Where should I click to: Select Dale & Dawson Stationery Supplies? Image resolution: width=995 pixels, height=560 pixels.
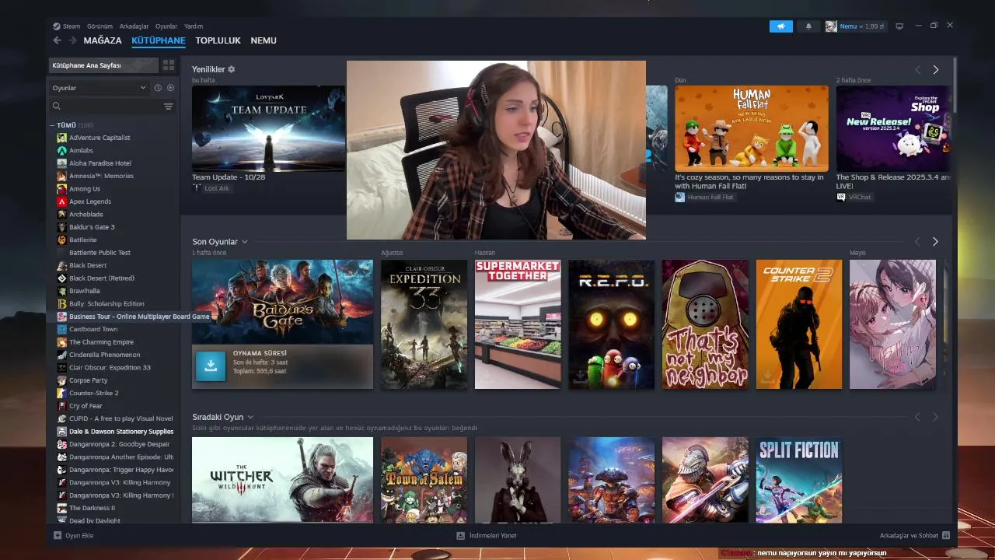121,431
